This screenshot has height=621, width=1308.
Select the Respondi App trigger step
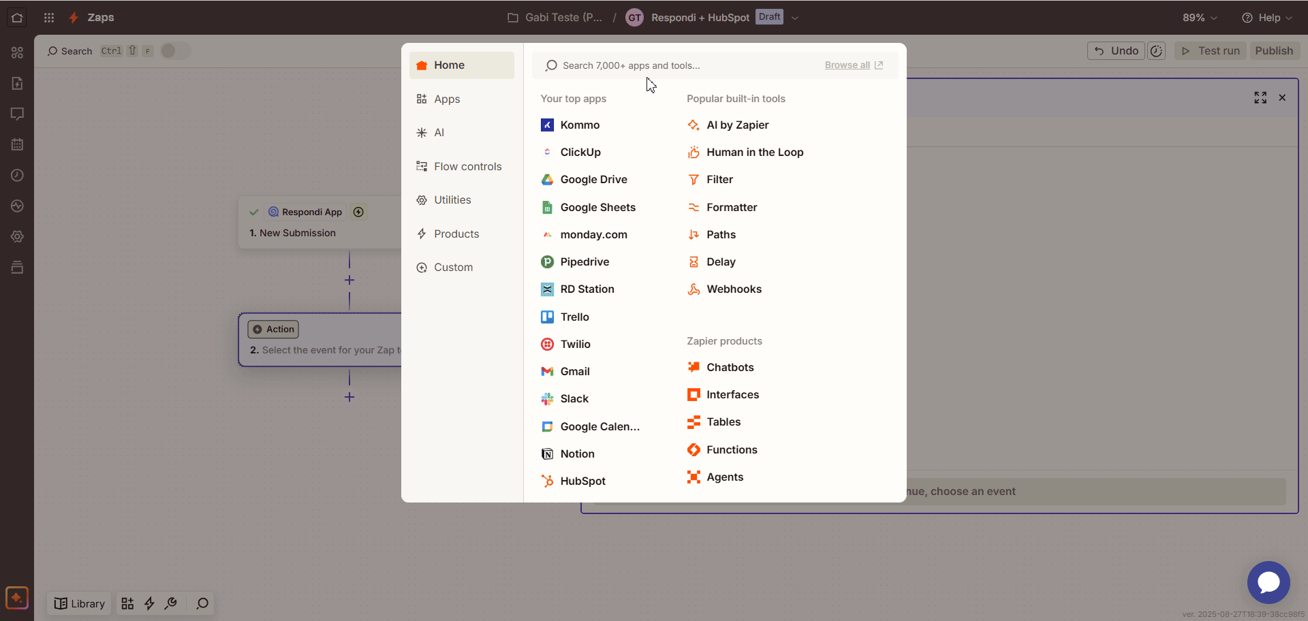tap(320, 223)
